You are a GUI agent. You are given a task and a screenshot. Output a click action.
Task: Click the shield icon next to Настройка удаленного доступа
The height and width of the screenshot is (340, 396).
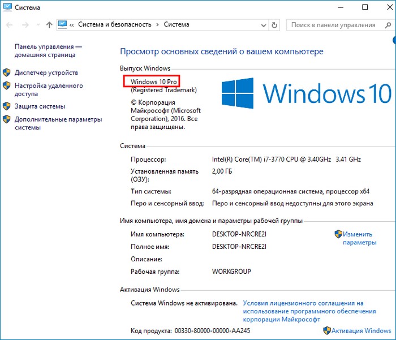click(x=7, y=86)
